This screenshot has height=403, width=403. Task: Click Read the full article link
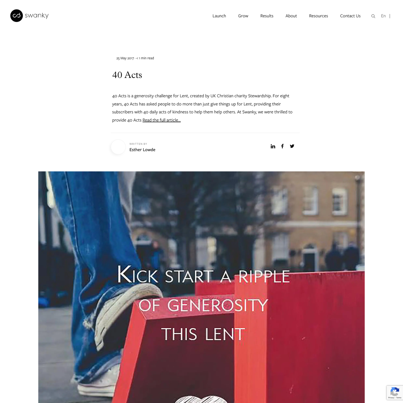coord(162,120)
